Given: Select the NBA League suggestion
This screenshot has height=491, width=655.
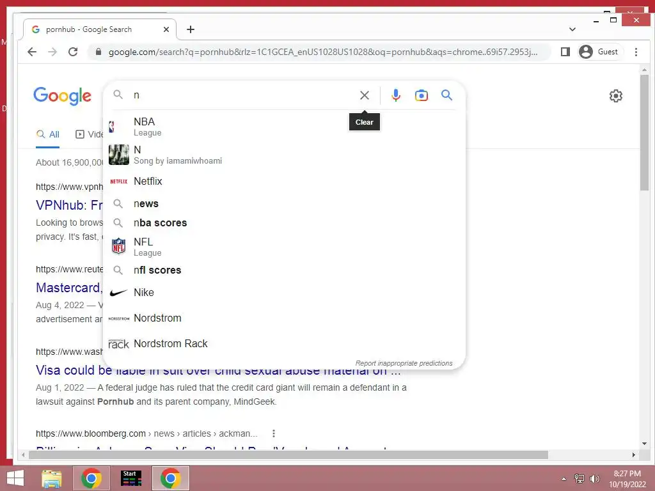Looking at the screenshot, I should 284,127.
